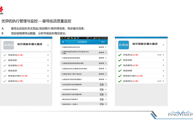
Task: Tap gray checkmark beside 巡店报告 in 未拜访 panel
Action: tap(5, 65)
